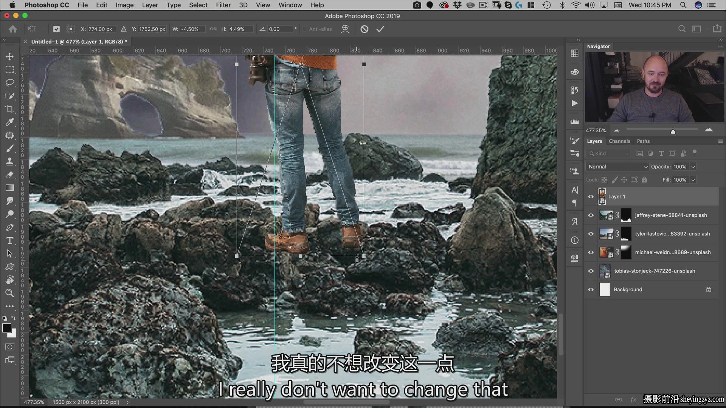The image size is (726, 408).
Task: Click the link width and height chain icon
Action: 213,29
